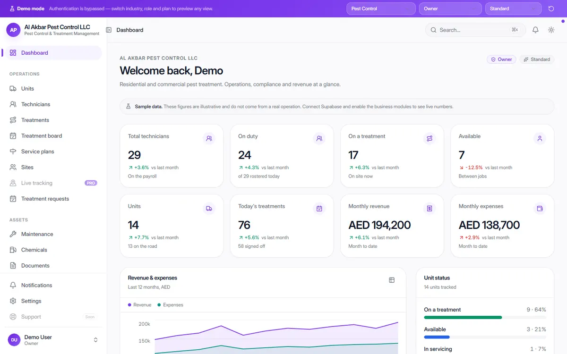Click the Monthly revenue receipt icon
Screen dimensions: 567x354
click(x=430, y=209)
